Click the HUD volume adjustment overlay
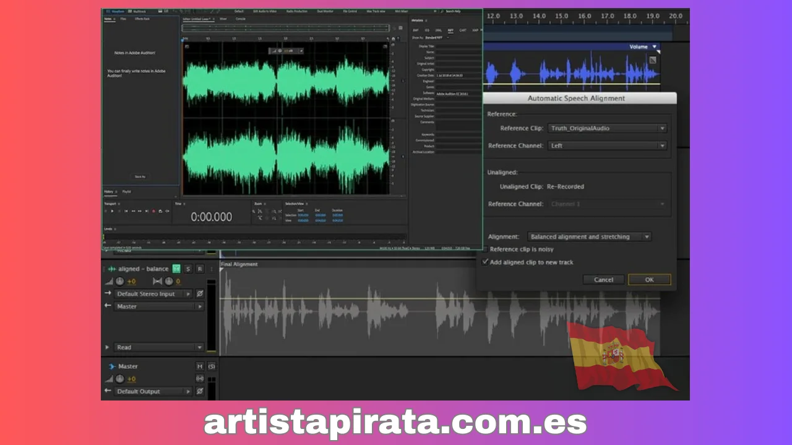Viewport: 792px width, 445px height. tap(286, 51)
